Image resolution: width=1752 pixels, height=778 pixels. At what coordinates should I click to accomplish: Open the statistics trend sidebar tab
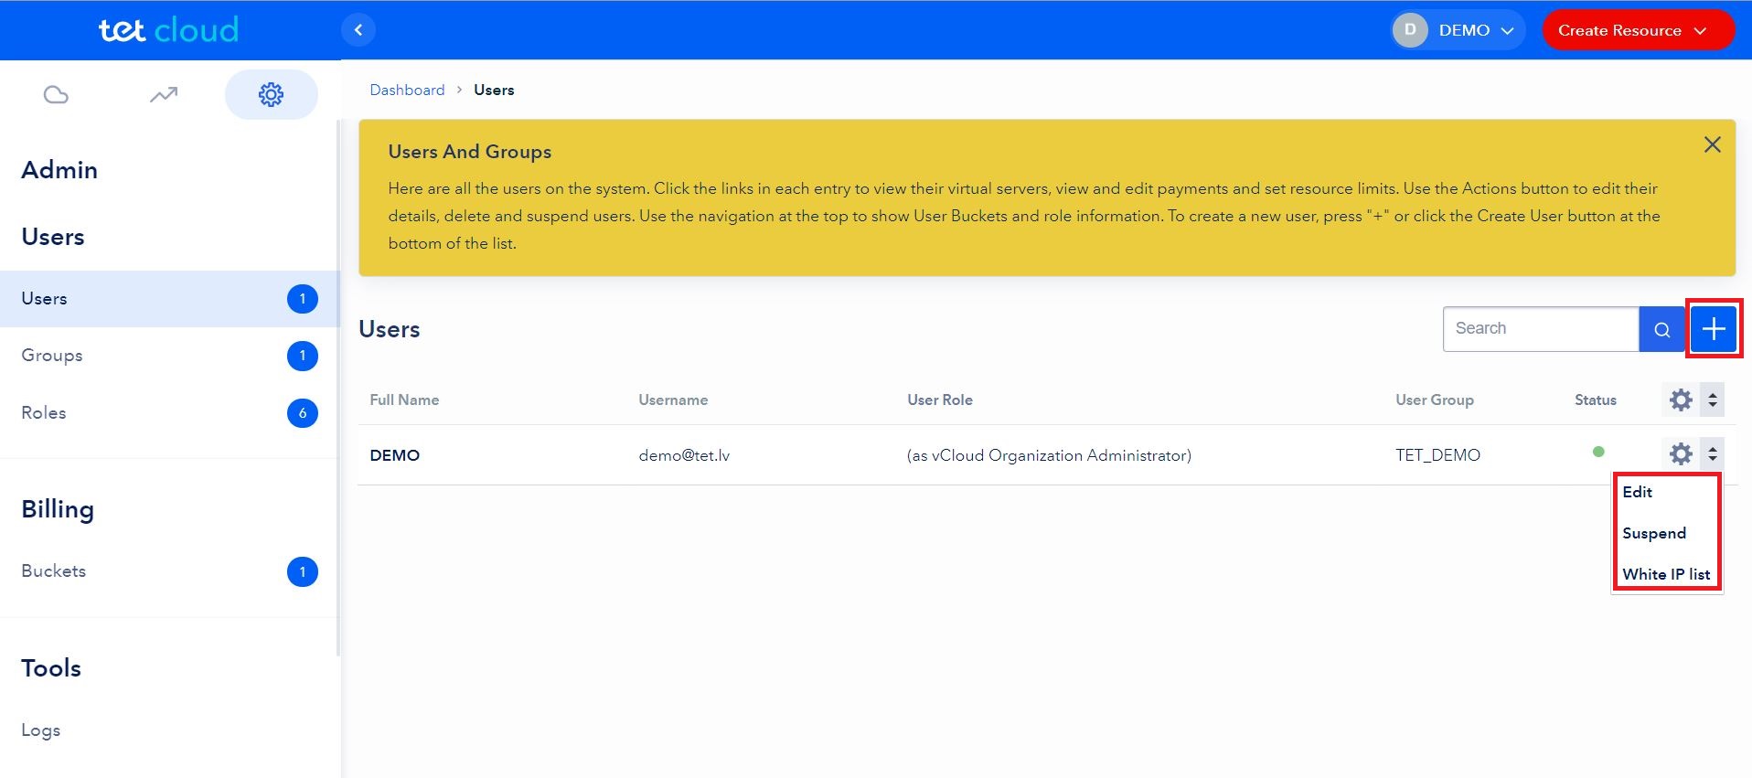[164, 94]
